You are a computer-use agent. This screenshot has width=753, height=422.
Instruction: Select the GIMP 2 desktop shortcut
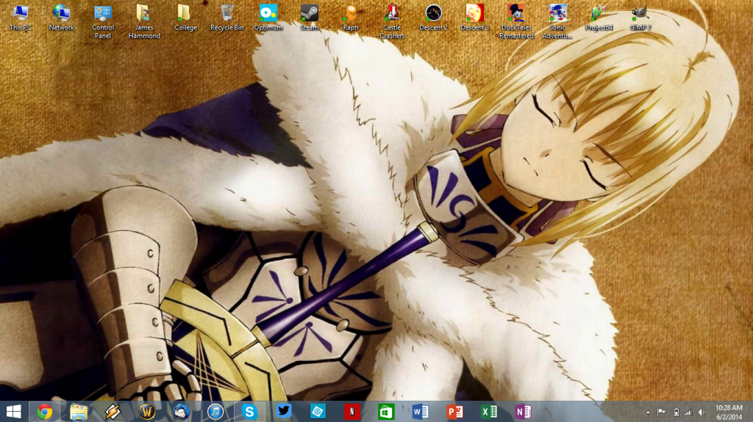click(x=640, y=18)
